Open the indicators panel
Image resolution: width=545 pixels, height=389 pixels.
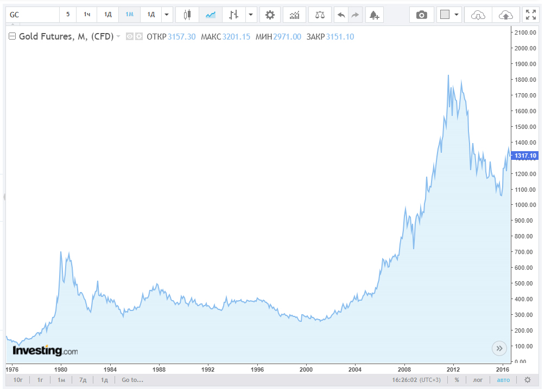(x=294, y=15)
